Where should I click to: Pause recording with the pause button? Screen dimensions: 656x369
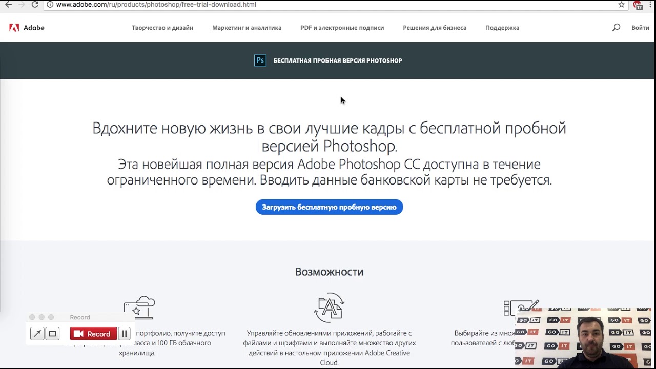pyautogui.click(x=124, y=334)
